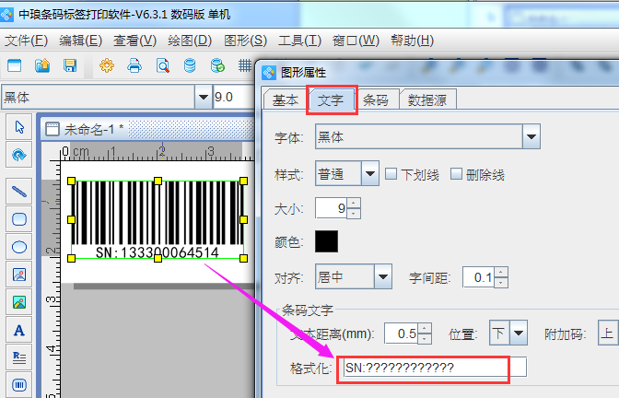
Task: Click the black 颜色 color swatch
Action: coord(326,241)
